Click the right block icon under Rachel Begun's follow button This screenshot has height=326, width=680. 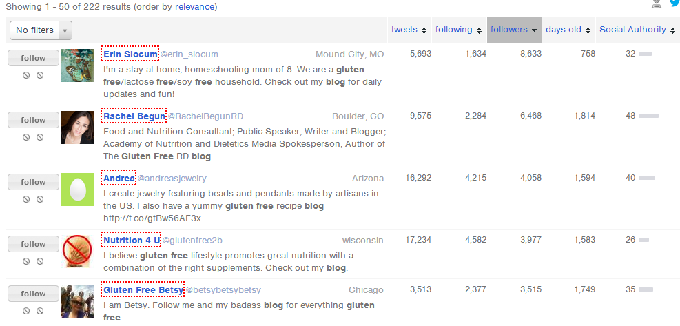tap(40, 136)
